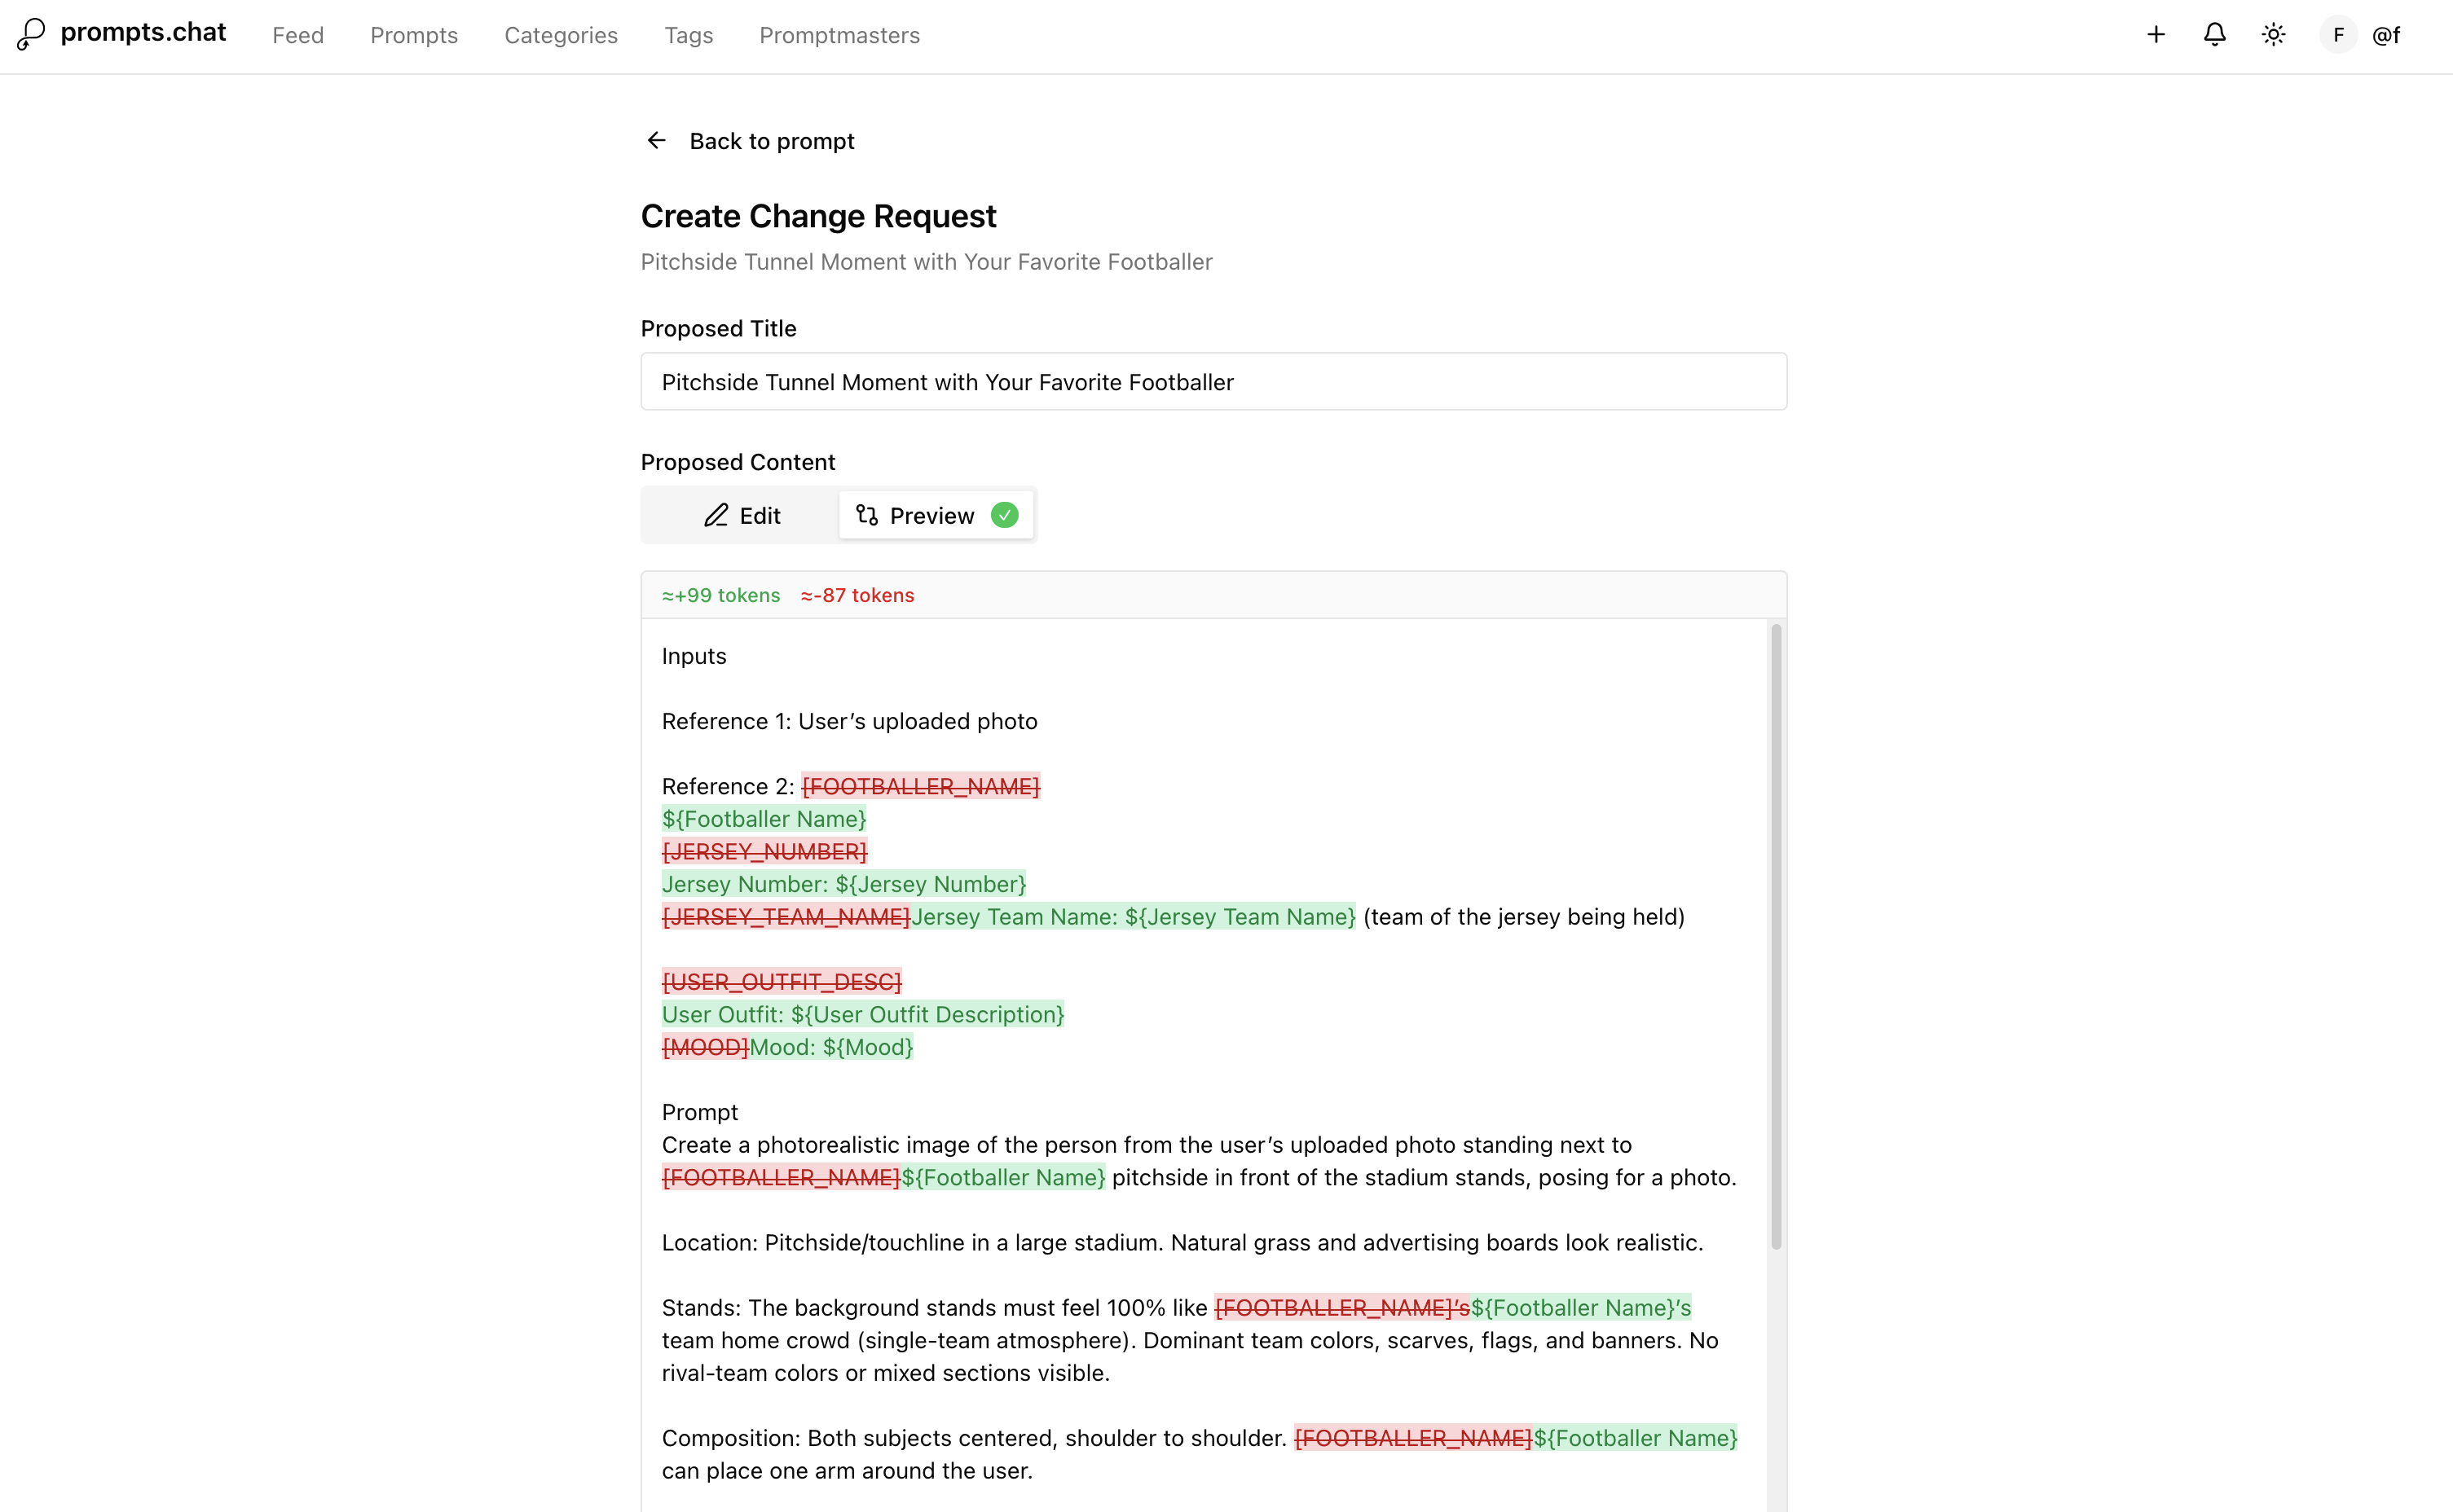Navigate to the Promptmasters section
The height and width of the screenshot is (1512, 2453).
coord(839,35)
